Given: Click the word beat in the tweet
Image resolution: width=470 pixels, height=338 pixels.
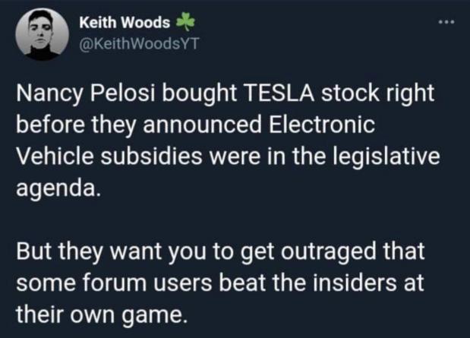Looking at the screenshot, I should coord(242,283).
